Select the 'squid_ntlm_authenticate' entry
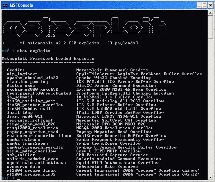Image resolution: width=215 pixels, height=182 pixels. click(36, 163)
